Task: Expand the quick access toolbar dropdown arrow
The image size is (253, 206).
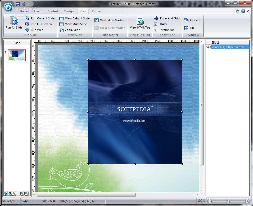Action: tap(36, 4)
